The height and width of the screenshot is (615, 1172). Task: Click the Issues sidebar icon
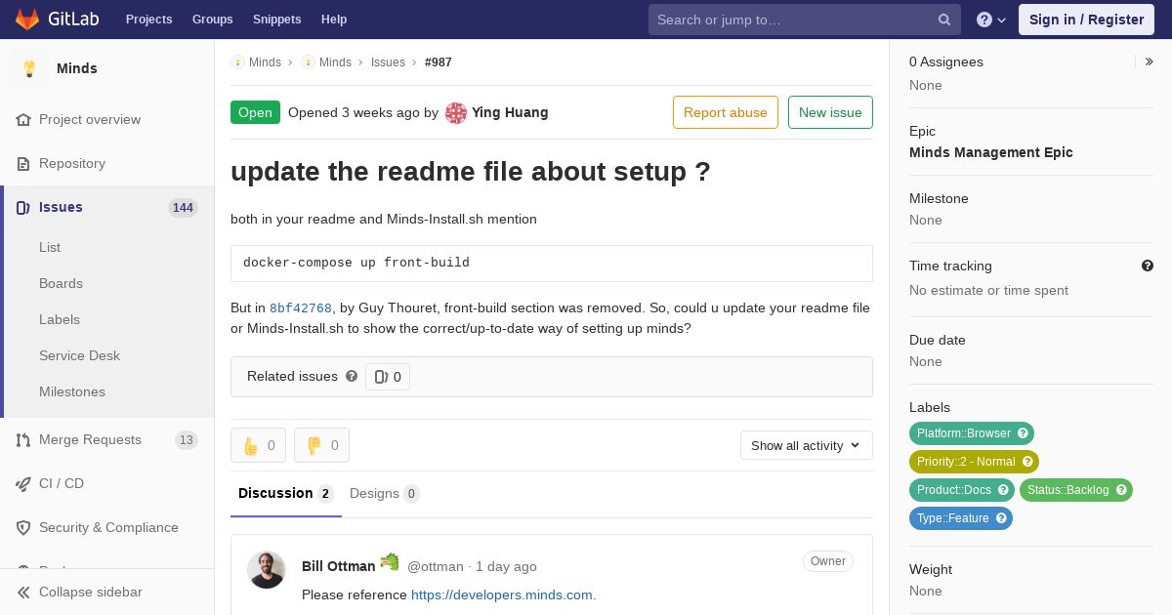[23, 207]
